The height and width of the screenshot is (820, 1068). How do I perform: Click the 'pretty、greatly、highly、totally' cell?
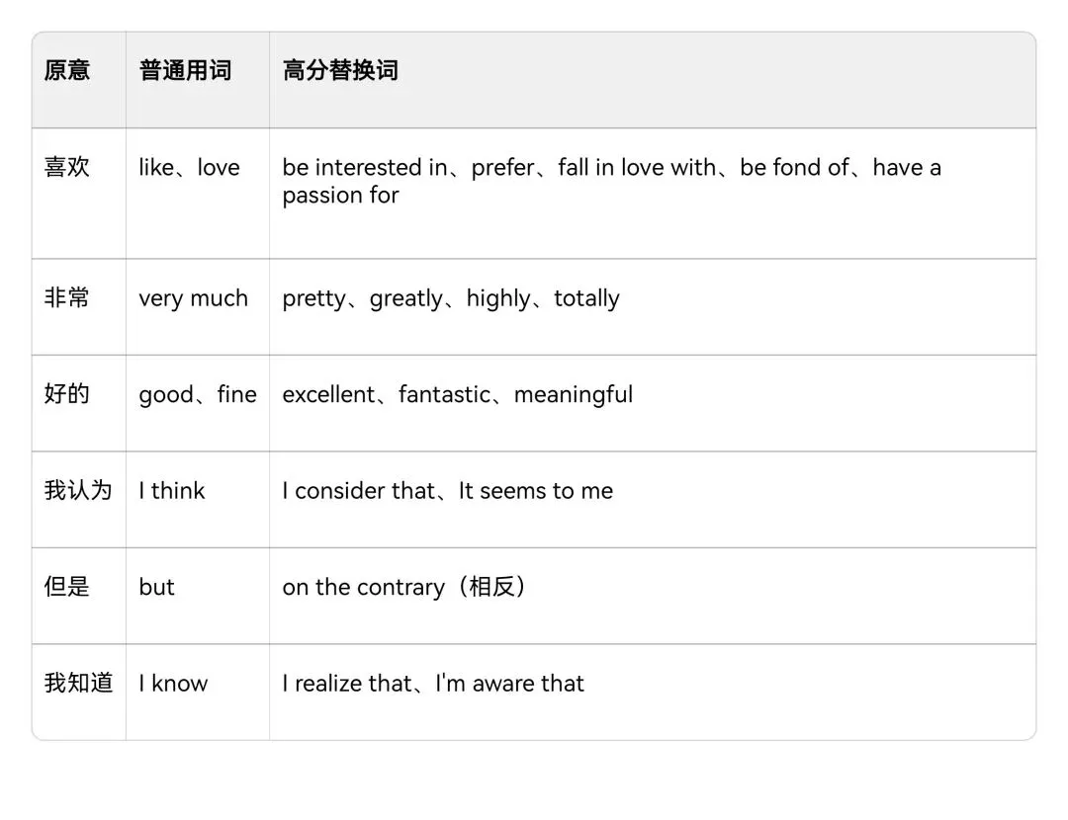point(451,298)
